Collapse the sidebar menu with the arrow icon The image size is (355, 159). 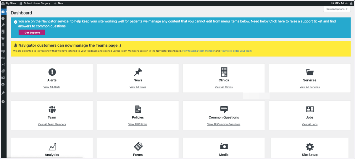3,102
